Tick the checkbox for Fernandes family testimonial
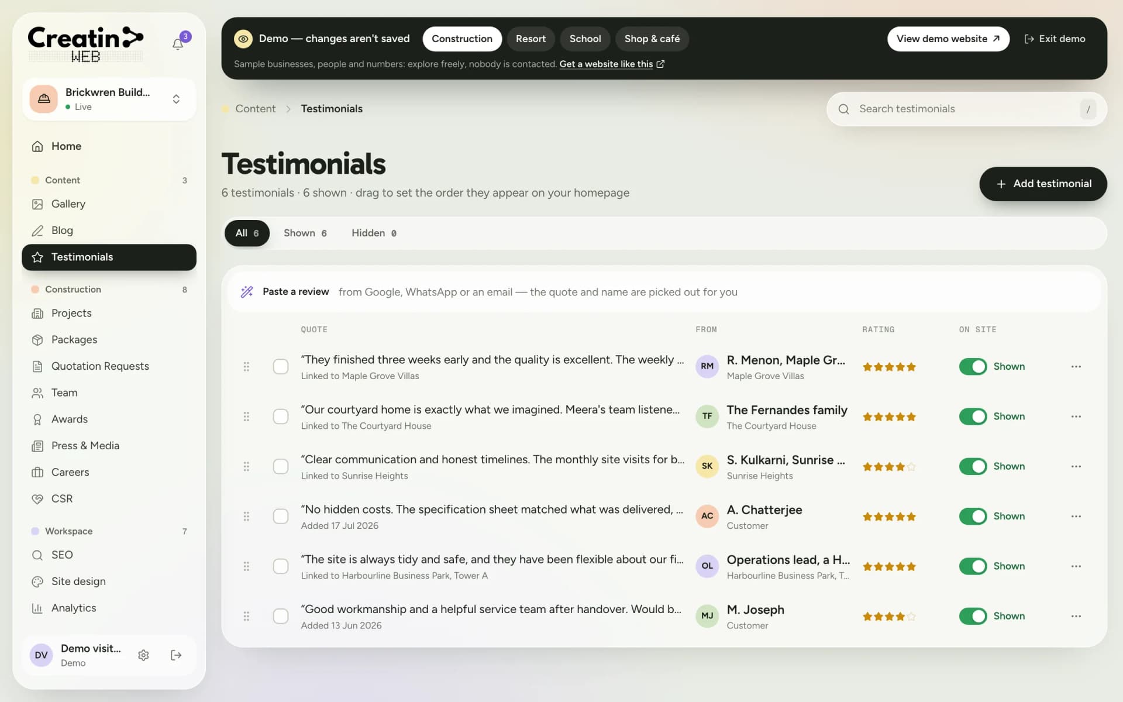The height and width of the screenshot is (702, 1123). coord(281,417)
